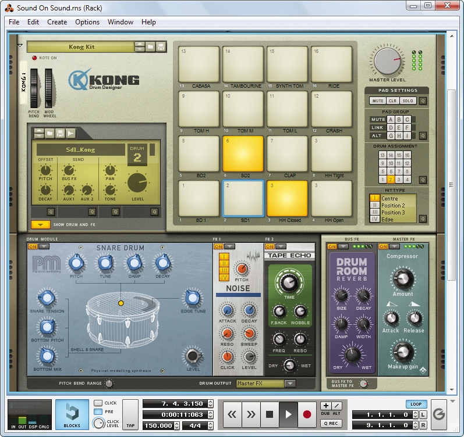Click the stop transport button
This screenshot has width=464, height=437.
click(270, 414)
